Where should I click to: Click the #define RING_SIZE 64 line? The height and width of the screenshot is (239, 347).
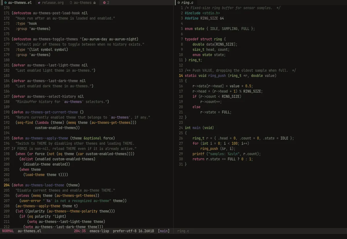click(204, 18)
